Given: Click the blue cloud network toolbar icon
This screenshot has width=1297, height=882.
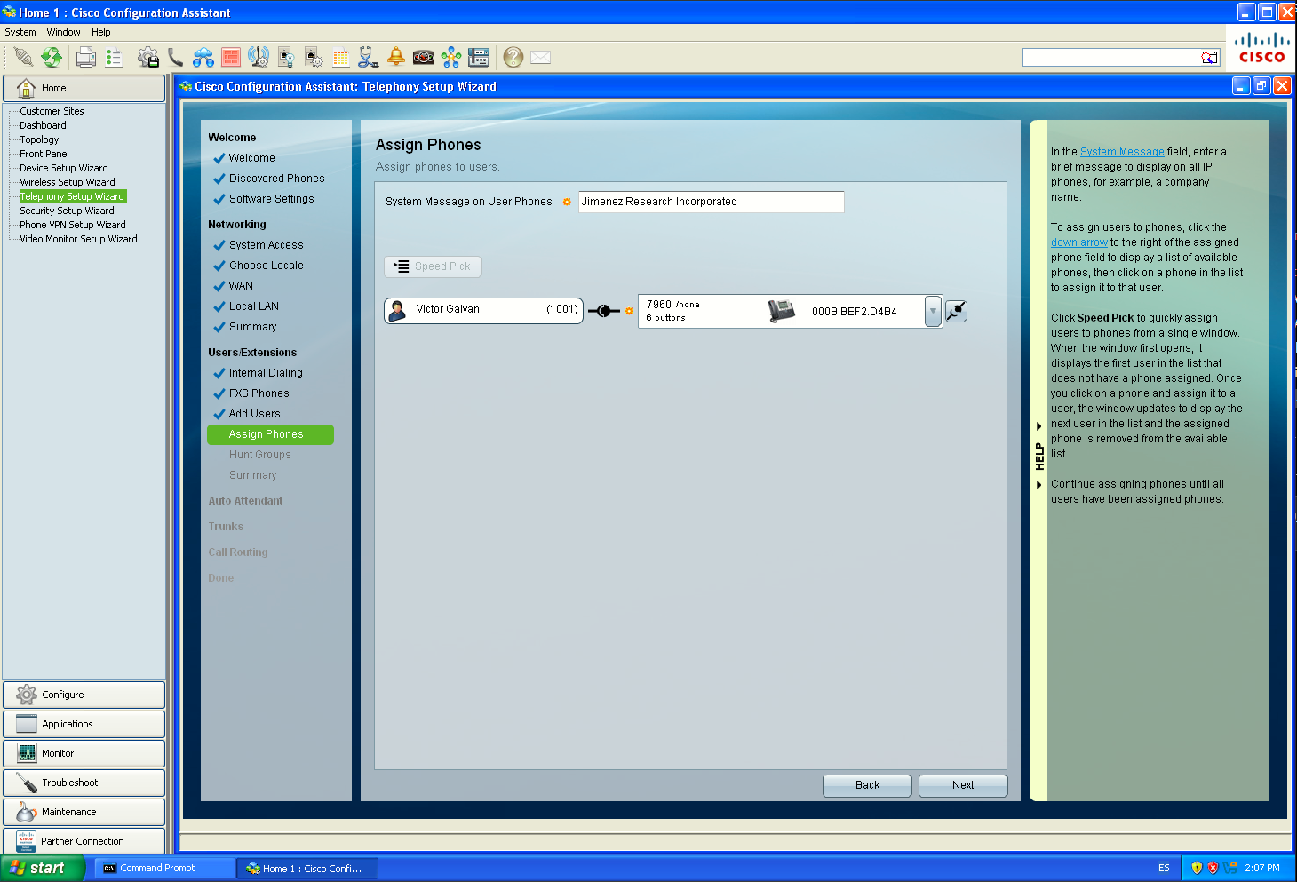Looking at the screenshot, I should click(203, 58).
